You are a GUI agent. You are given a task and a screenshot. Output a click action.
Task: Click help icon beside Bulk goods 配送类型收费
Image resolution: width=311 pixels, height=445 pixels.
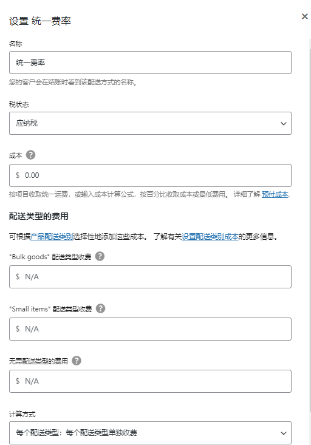(x=100, y=256)
